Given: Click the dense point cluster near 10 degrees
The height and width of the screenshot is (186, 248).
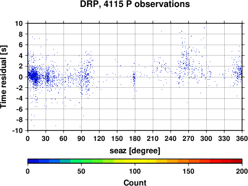Looking at the screenshot, I should coord(34,76).
